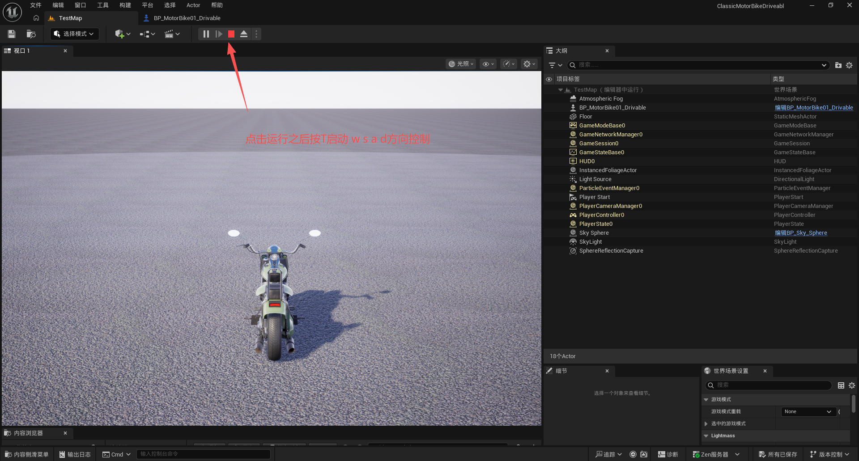Switch to the world settings tab (世界场景设置)

[x=731, y=371]
